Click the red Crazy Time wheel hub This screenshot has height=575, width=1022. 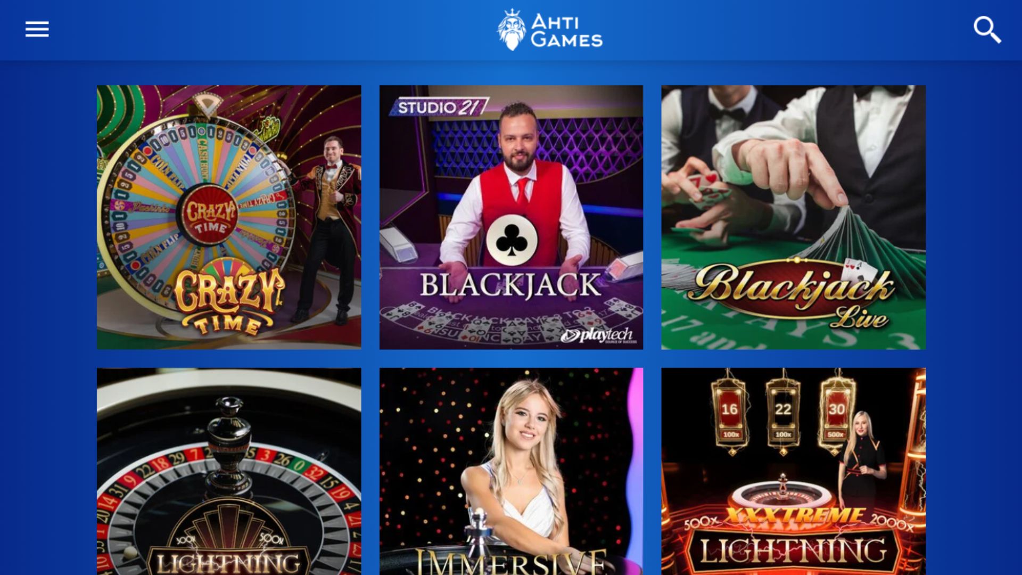pyautogui.click(x=210, y=216)
